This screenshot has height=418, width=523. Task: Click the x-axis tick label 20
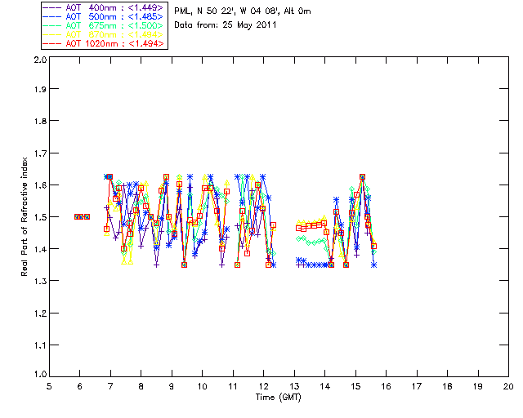[508, 386]
